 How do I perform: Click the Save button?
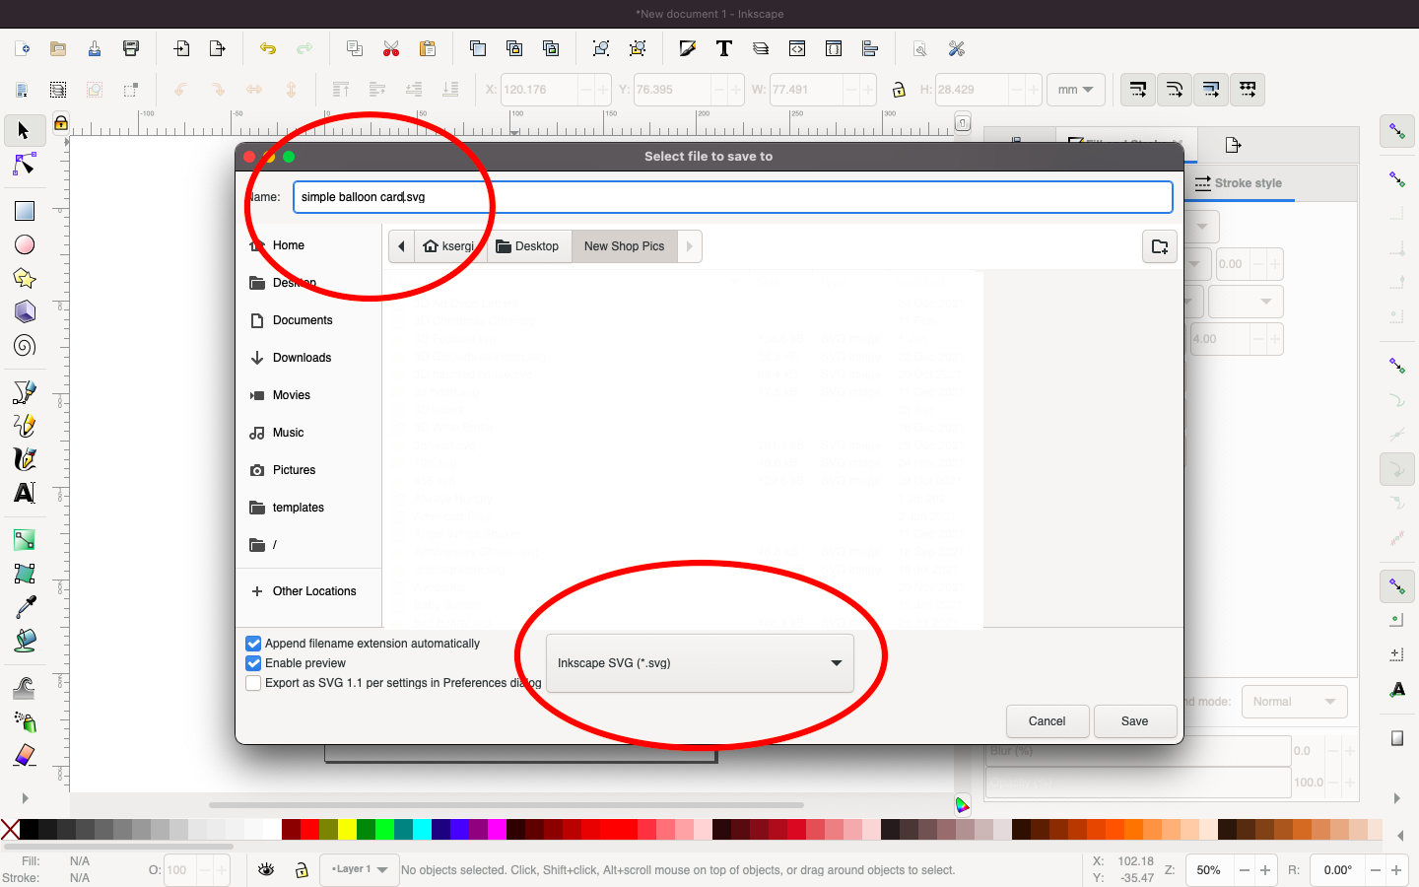pyautogui.click(x=1134, y=720)
